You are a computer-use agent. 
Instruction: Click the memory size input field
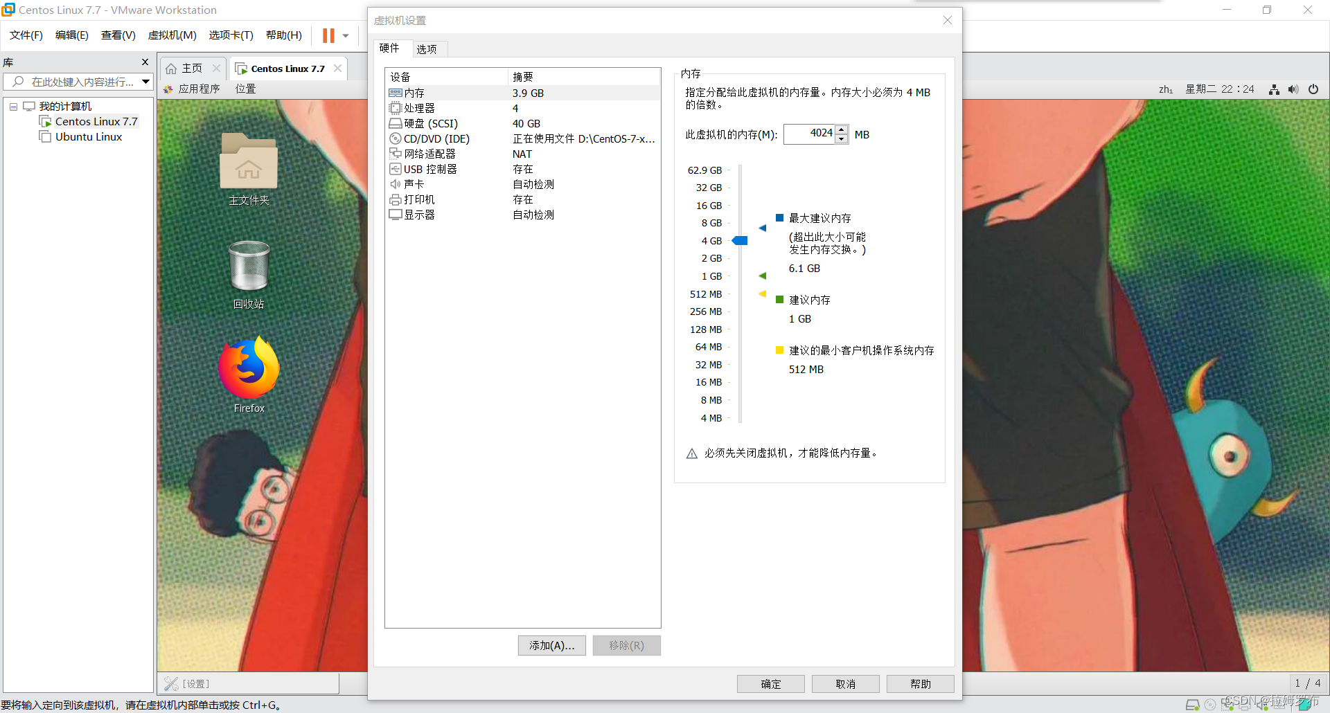click(809, 134)
